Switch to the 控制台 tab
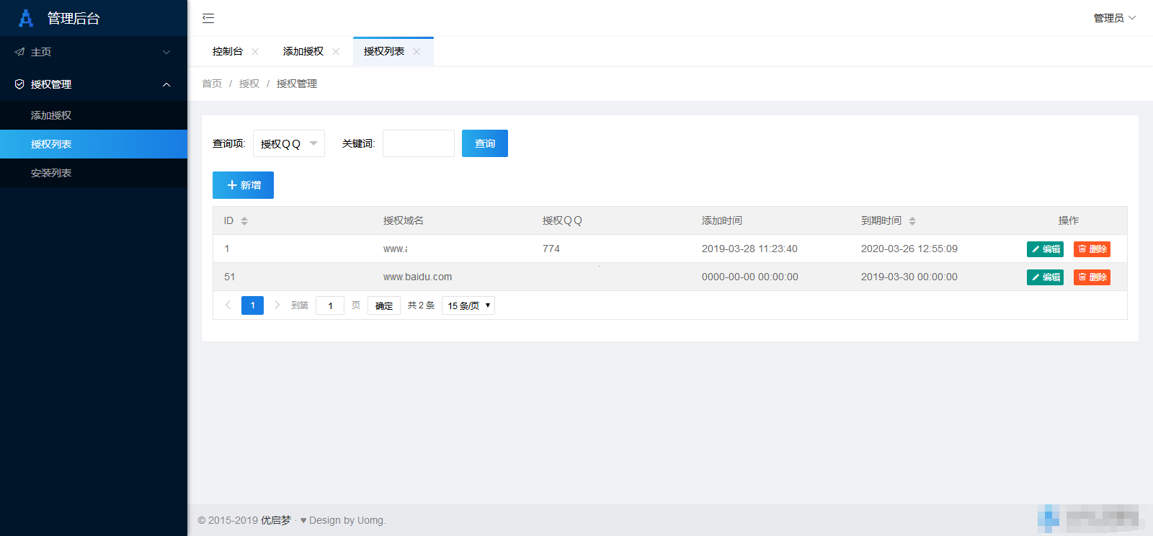 [228, 52]
